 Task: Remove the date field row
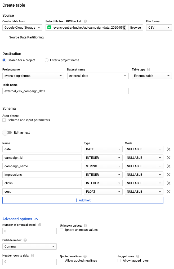click(168, 149)
